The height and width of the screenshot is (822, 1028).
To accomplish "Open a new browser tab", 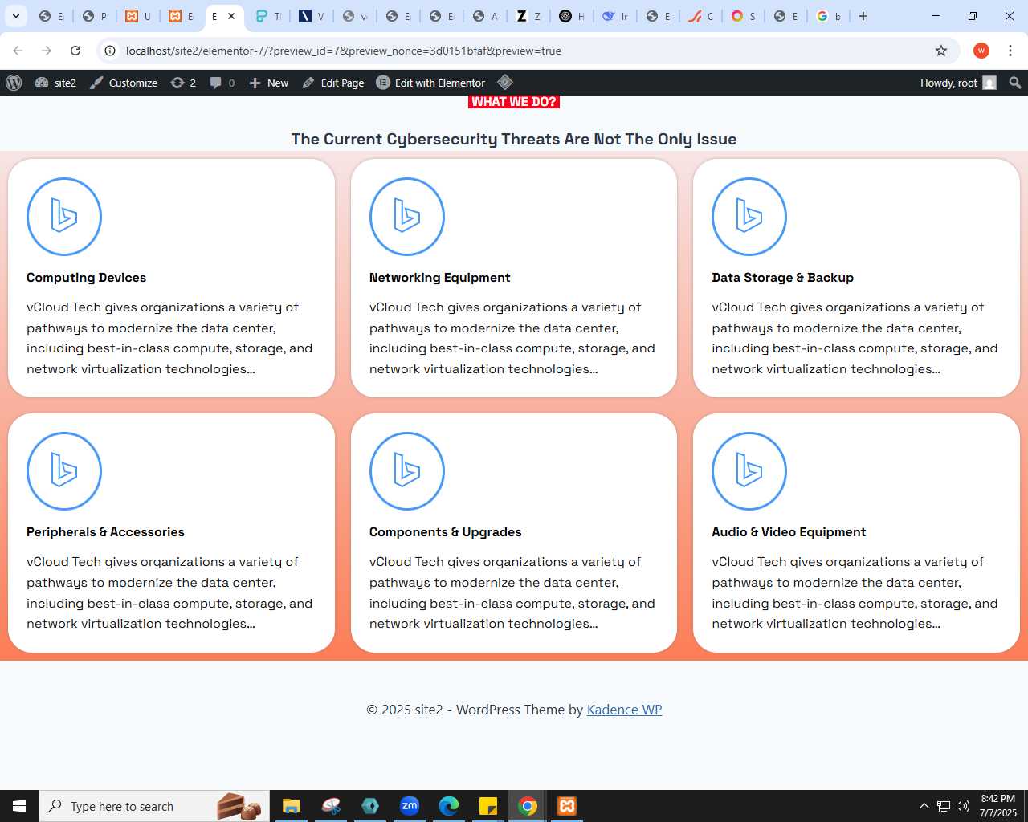I will pos(863,16).
